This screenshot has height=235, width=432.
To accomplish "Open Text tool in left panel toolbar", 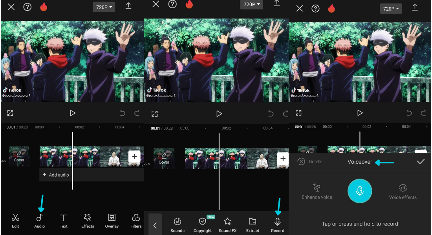I will pos(63,221).
